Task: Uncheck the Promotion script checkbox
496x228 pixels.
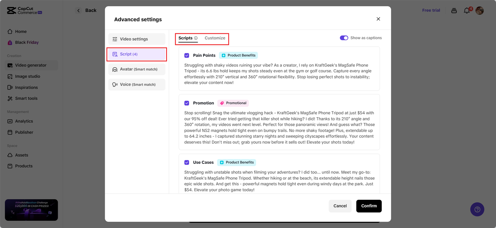Action: (x=187, y=103)
